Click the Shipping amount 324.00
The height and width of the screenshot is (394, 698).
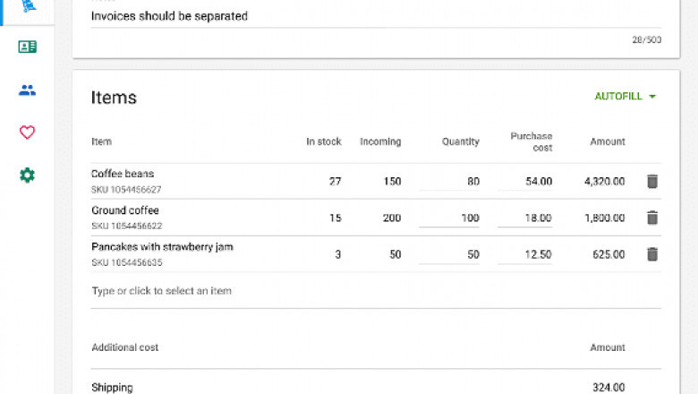tap(608, 388)
